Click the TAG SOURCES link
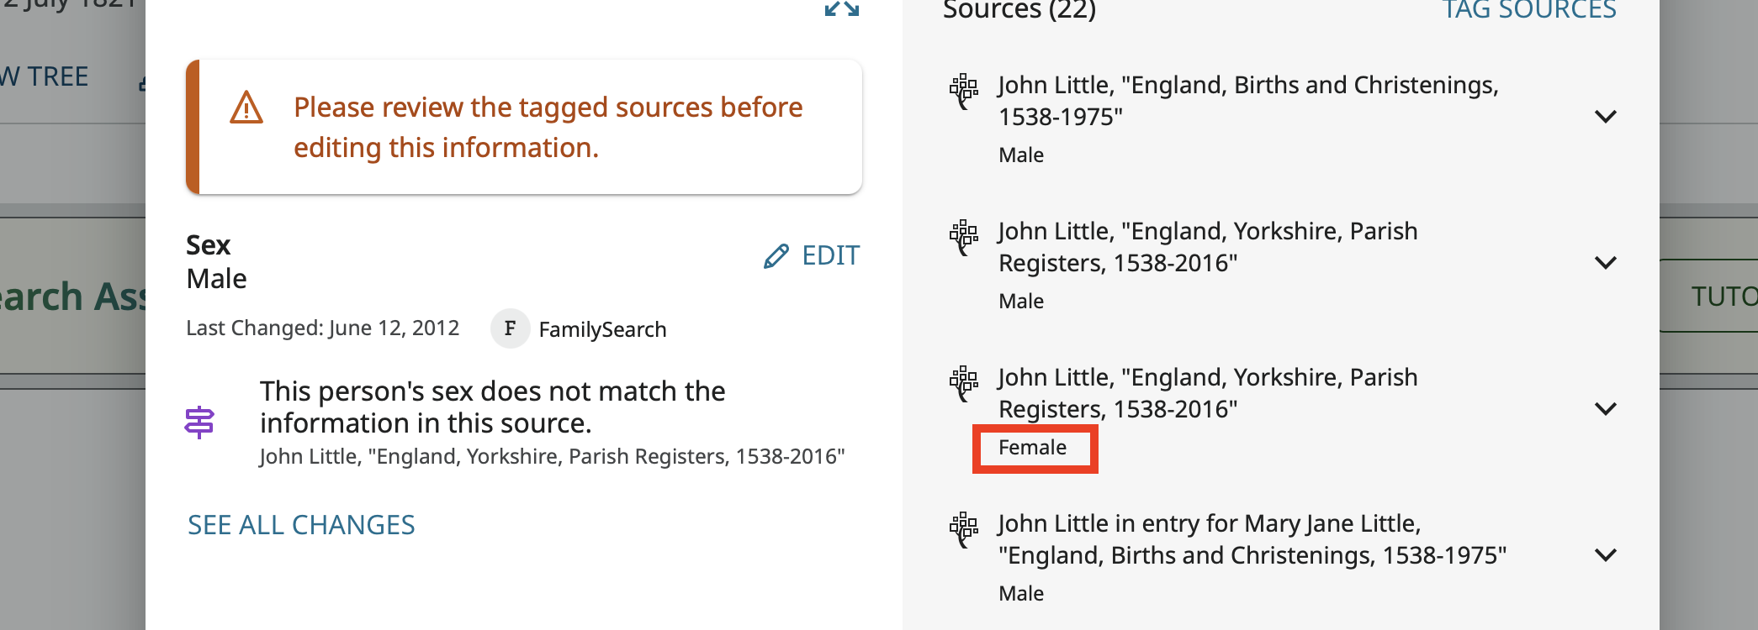 click(1529, 10)
